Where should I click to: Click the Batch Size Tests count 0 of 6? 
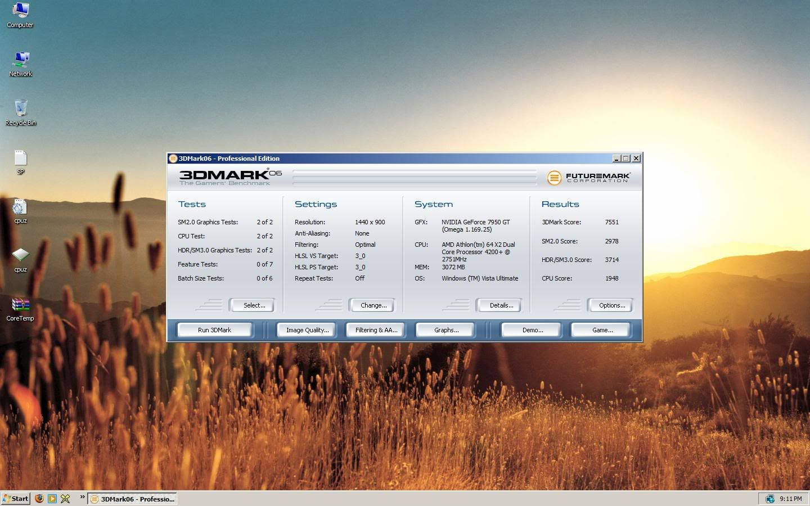point(264,278)
